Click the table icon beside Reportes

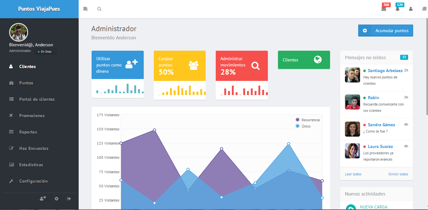tap(11, 132)
